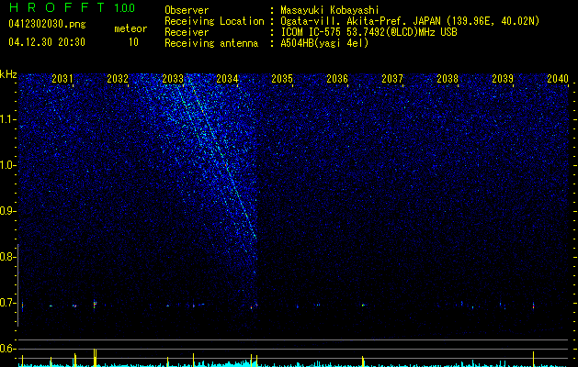Image resolution: width=578 pixels, height=367 pixels.
Task: Click time marker 2036
Action: pos(337,79)
